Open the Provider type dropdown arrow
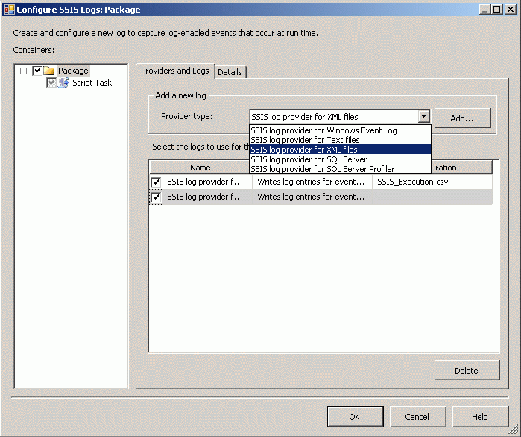Image resolution: width=521 pixels, height=437 pixels. pyautogui.click(x=423, y=116)
